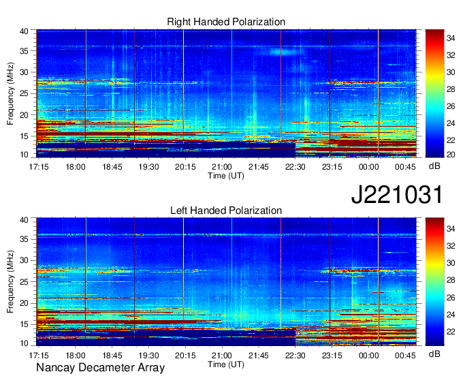
Task: Click the Left Handed Polarization spectrogram image
Action: click(x=226, y=282)
